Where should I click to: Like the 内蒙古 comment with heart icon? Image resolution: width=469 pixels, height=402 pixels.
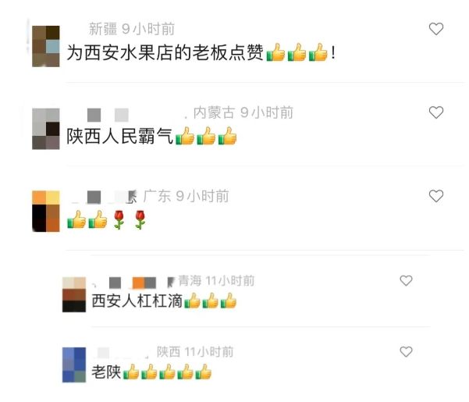(436, 112)
